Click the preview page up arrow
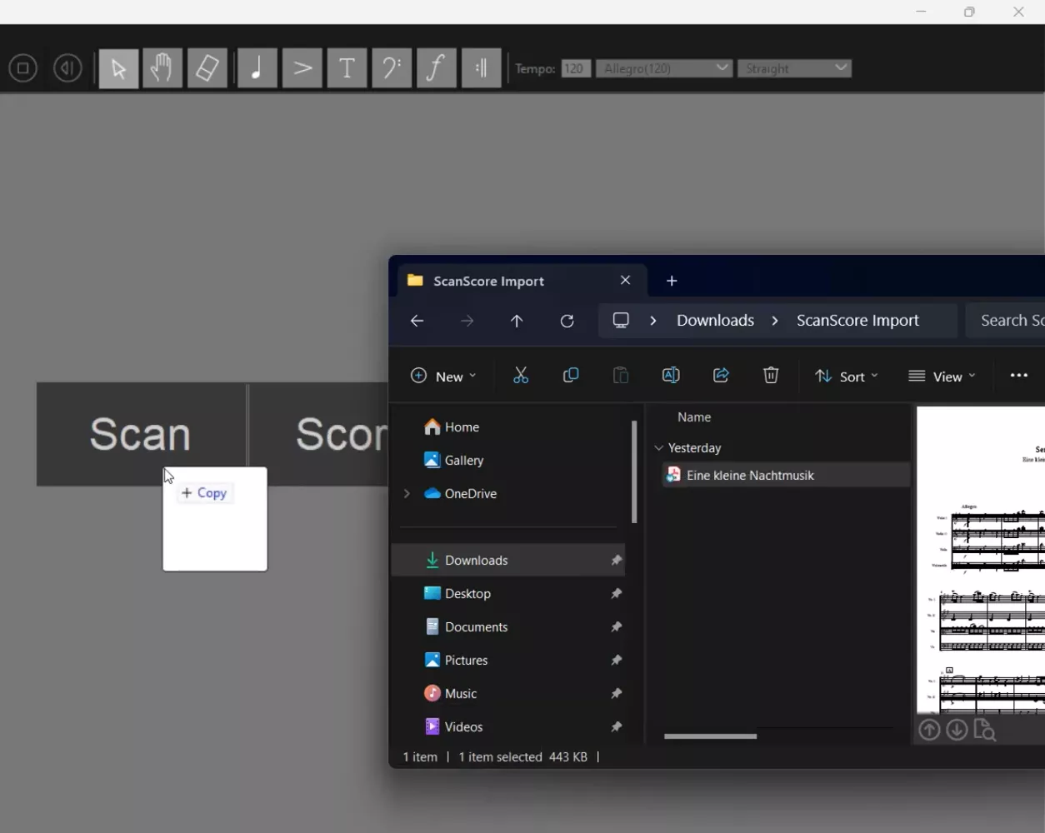 (x=929, y=731)
